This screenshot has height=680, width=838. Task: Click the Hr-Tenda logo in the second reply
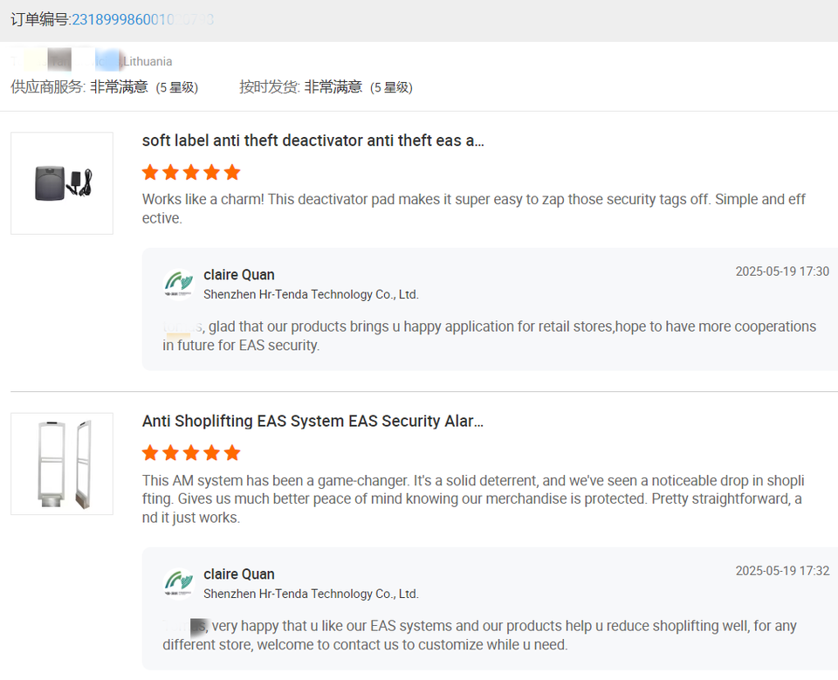click(x=179, y=583)
